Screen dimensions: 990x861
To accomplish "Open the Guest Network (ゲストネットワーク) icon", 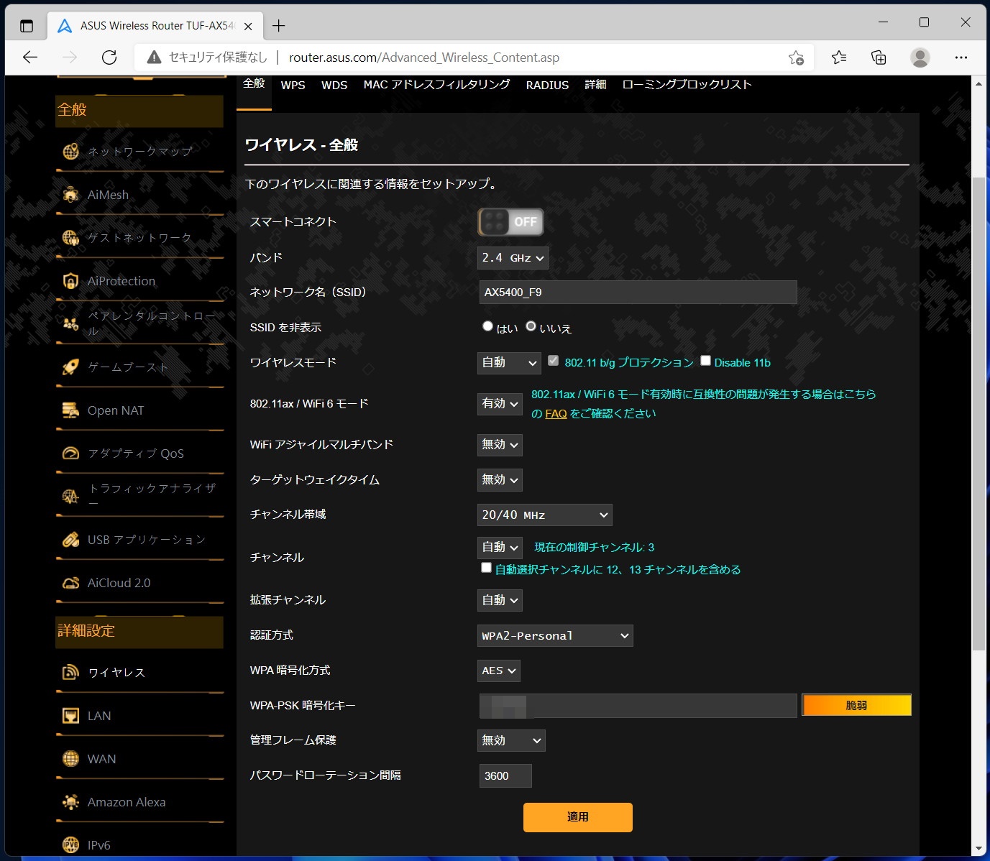I will pyautogui.click(x=70, y=238).
